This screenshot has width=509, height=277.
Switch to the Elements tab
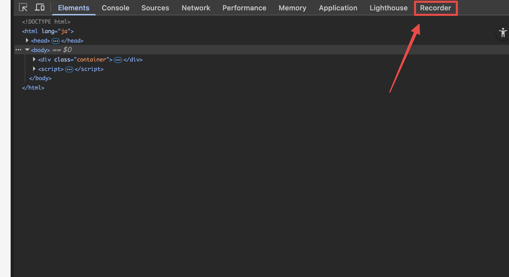(x=74, y=8)
